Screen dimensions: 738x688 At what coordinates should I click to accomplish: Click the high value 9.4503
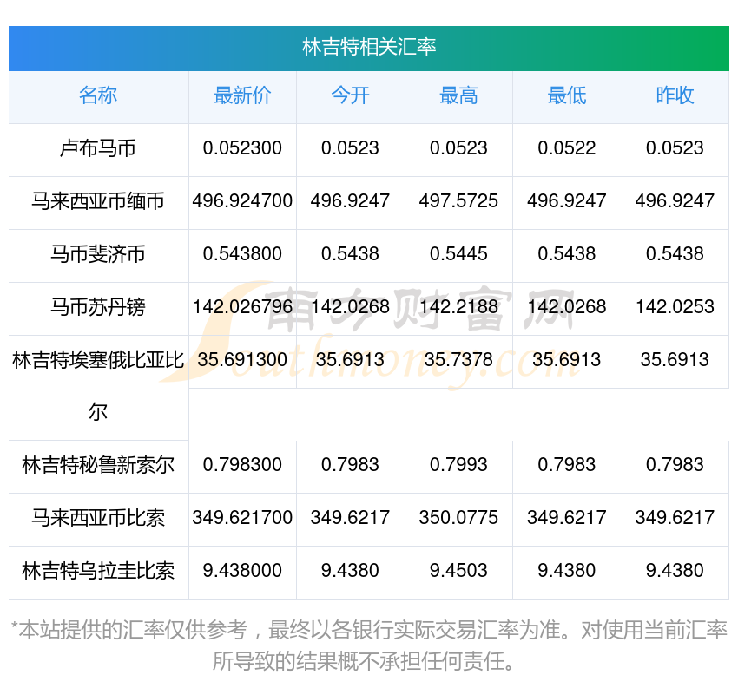tap(458, 571)
